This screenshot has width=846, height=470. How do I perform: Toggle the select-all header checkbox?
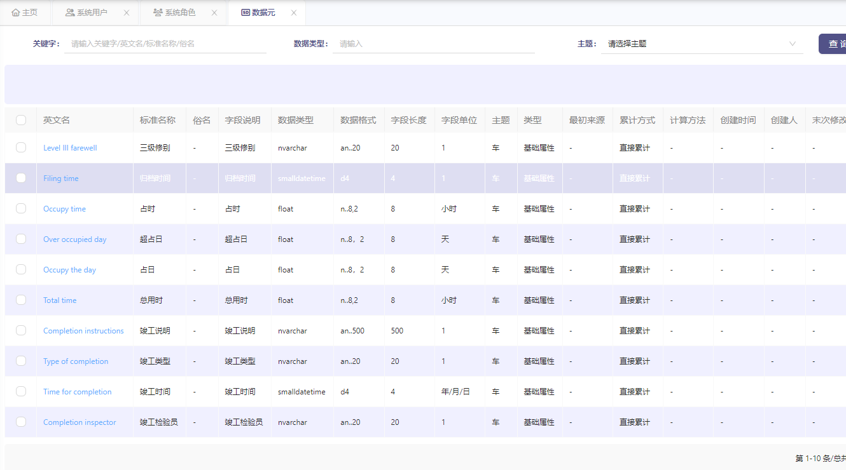21,120
